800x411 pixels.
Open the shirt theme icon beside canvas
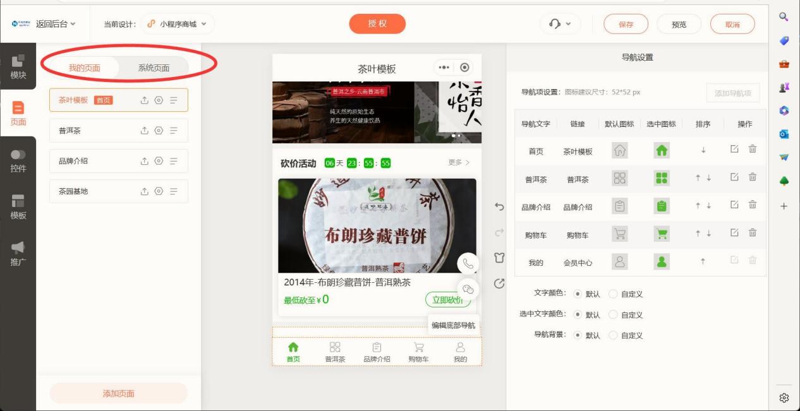(x=499, y=258)
